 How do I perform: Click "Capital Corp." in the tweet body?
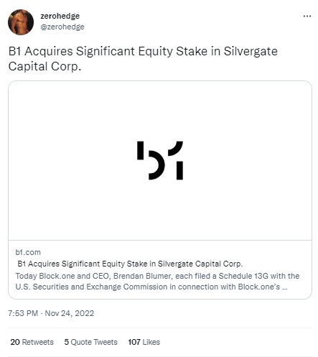coord(45,66)
